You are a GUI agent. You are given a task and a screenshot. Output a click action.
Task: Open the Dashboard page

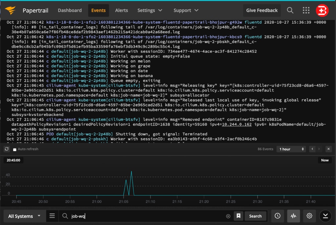click(x=70, y=10)
